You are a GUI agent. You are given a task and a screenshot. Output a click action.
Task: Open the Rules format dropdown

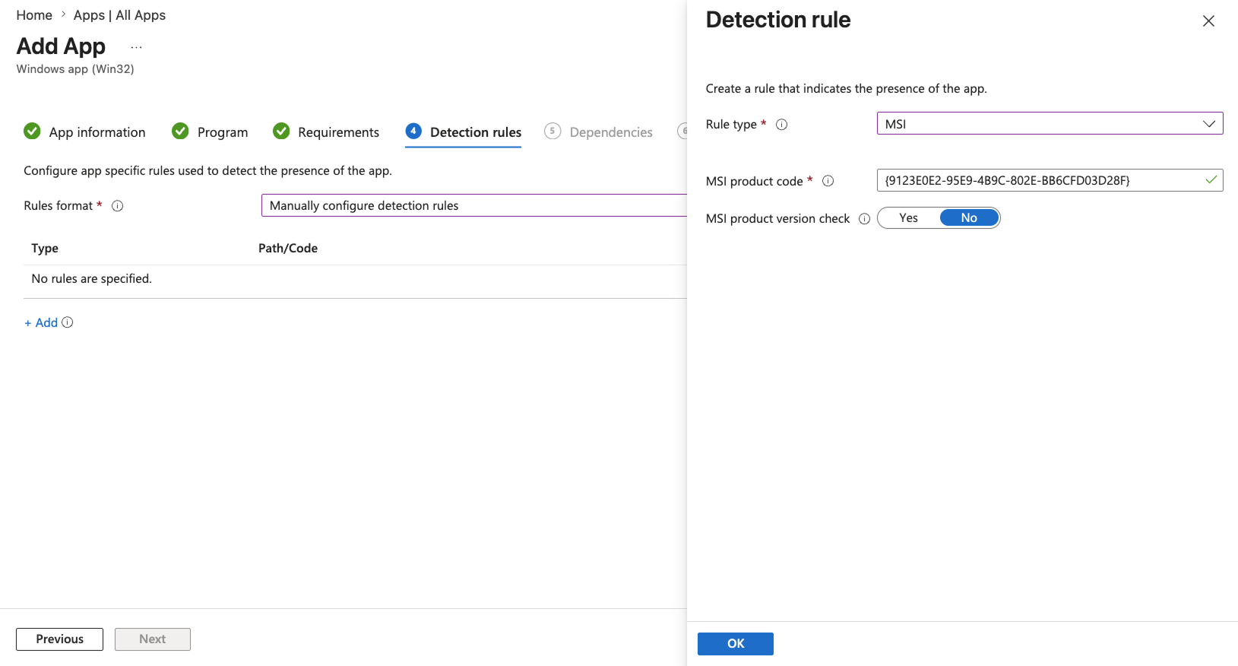[474, 205]
